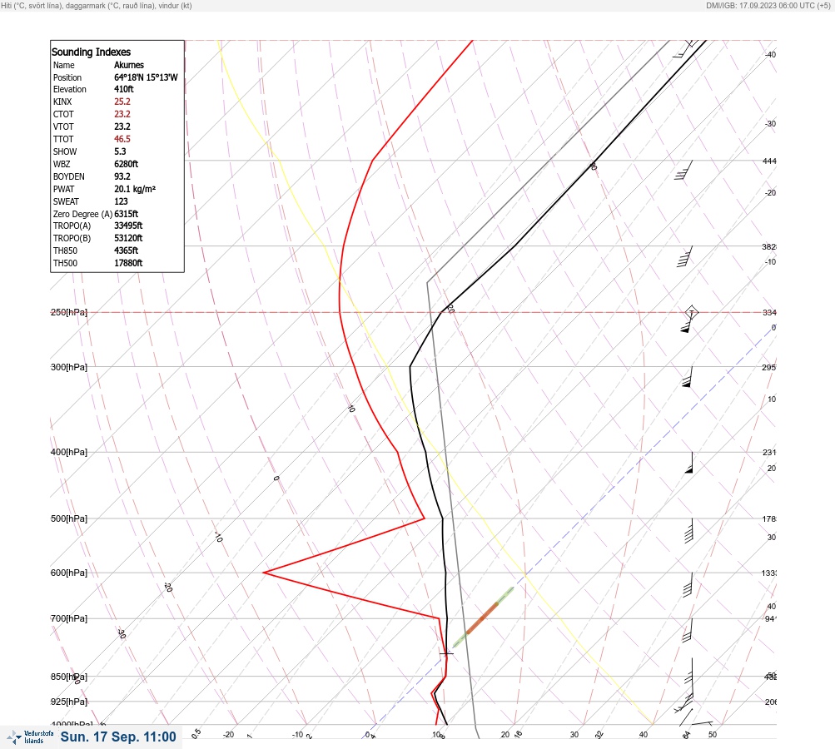This screenshot has width=835, height=749.
Task: Select the station name 'Akurnes'
Action: (129, 65)
